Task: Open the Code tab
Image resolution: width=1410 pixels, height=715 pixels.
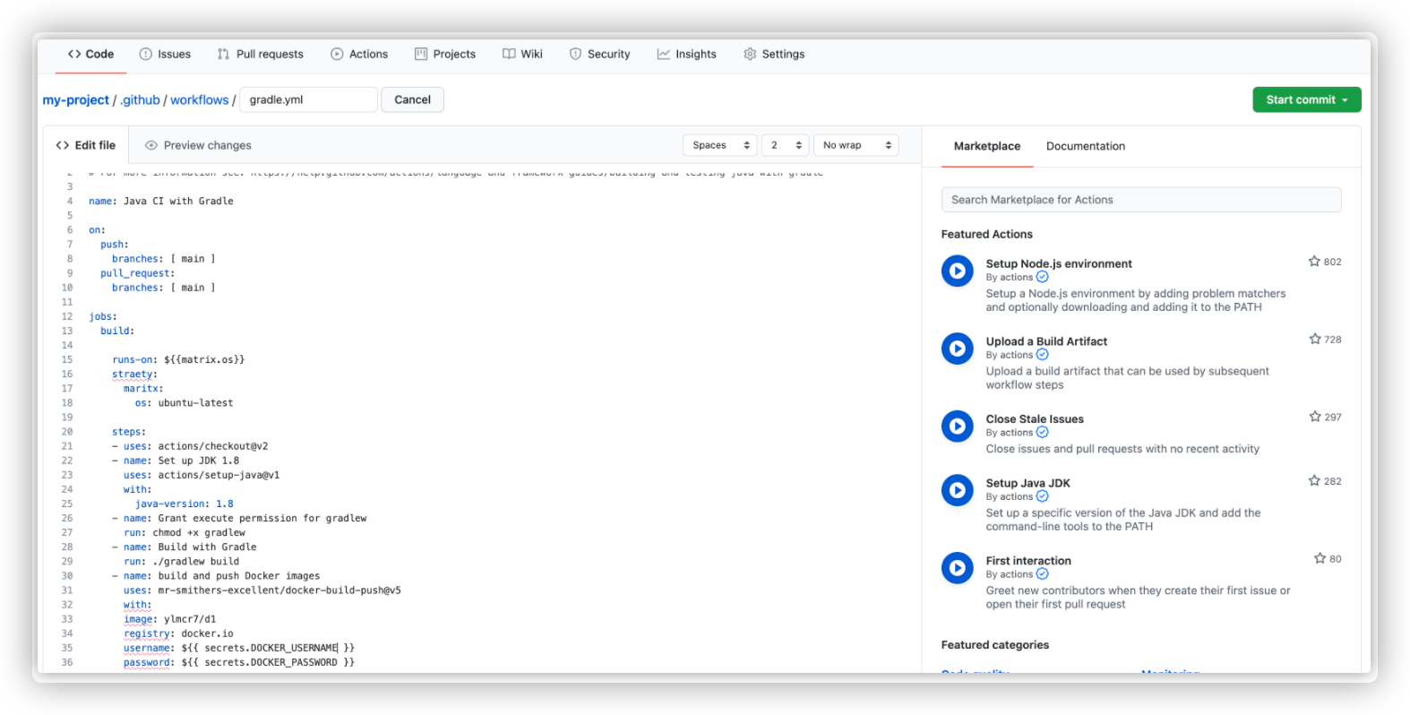Action: click(x=90, y=54)
